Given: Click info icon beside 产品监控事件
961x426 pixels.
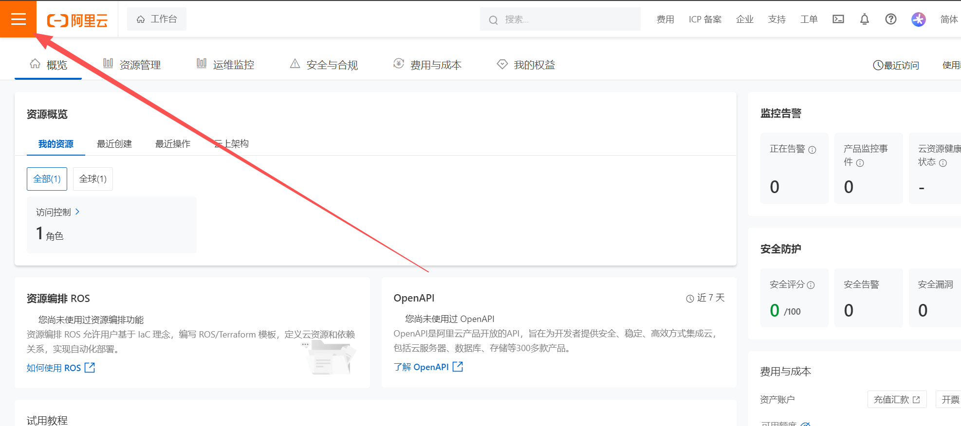Looking at the screenshot, I should click(x=860, y=163).
